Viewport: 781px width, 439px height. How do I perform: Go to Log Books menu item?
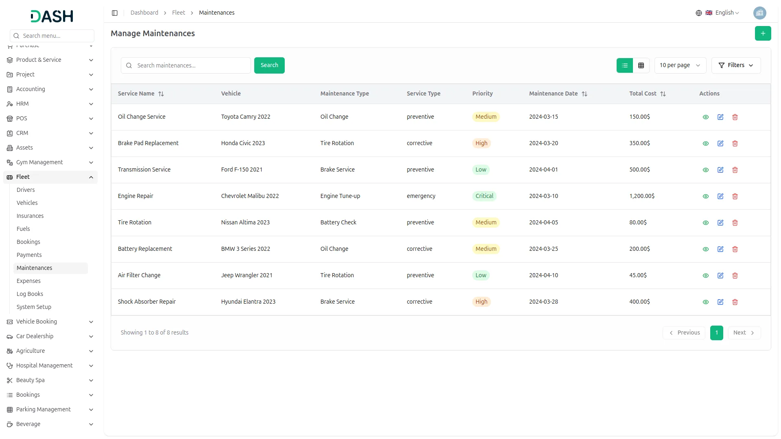coord(30,294)
